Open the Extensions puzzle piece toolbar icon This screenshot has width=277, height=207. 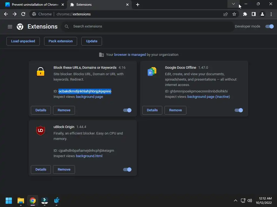pos(245,14)
